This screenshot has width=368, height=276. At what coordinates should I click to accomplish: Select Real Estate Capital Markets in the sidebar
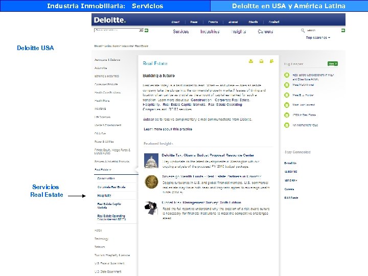[x=109, y=205]
